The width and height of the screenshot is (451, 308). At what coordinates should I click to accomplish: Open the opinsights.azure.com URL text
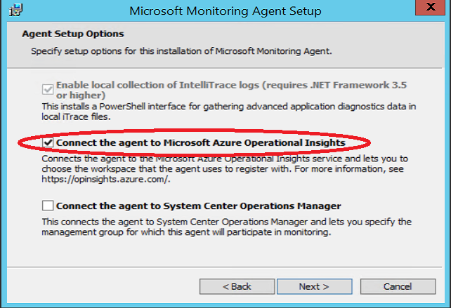106,180
